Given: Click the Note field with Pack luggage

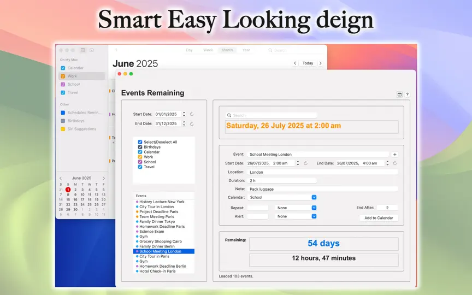Looking at the screenshot, I should 323,189.
